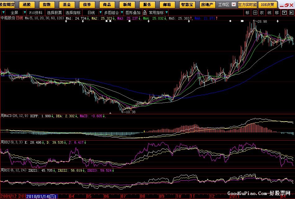Screen dimensions: 295x199
Task: Click the 标 marker icon in toolbar
Action: point(247,12)
